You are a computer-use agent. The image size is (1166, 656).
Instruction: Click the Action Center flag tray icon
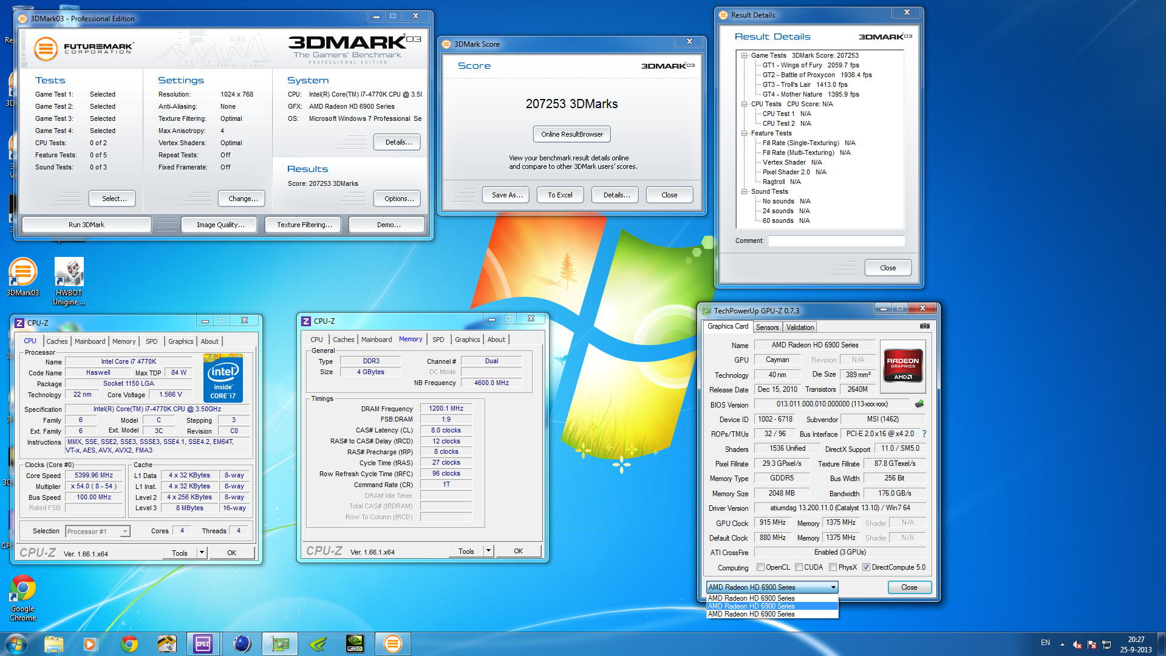1092,644
